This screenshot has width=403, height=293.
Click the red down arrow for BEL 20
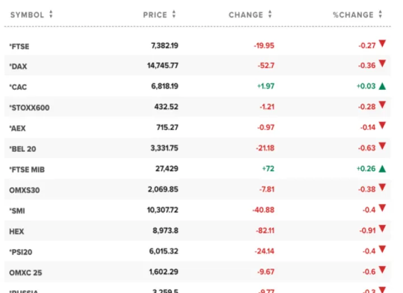click(x=382, y=147)
